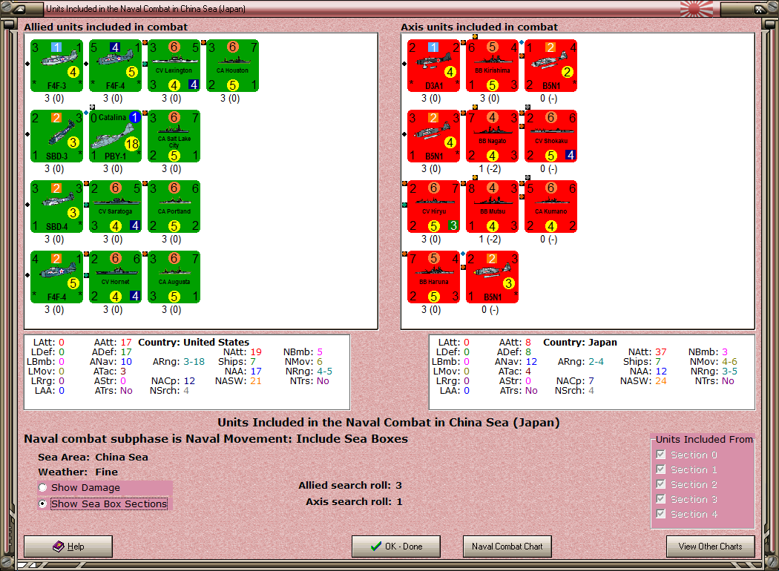Pick the Catalina PBY-1 unit
This screenshot has height=571, width=779.
pos(115,136)
